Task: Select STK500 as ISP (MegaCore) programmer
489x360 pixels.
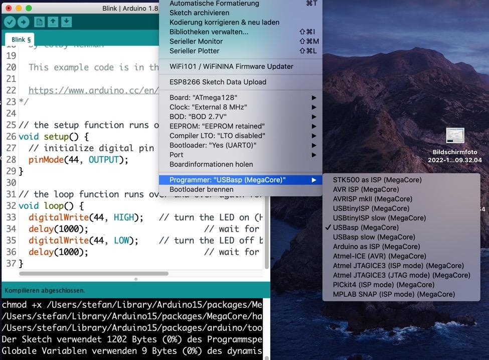Action: click(x=401, y=180)
